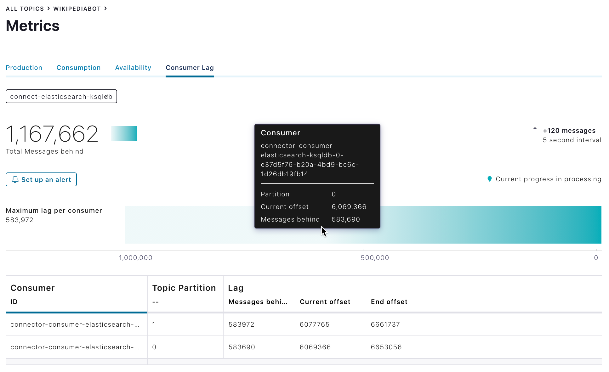Click the Current offset column header
Viewport: 609px width, 372px height.
click(325, 302)
